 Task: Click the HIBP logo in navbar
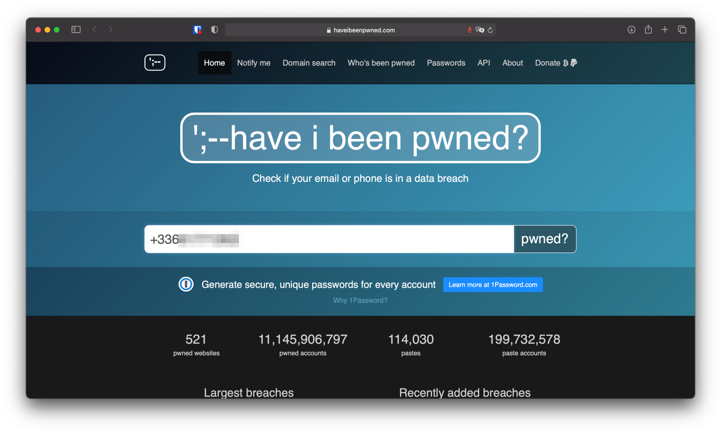[155, 62]
